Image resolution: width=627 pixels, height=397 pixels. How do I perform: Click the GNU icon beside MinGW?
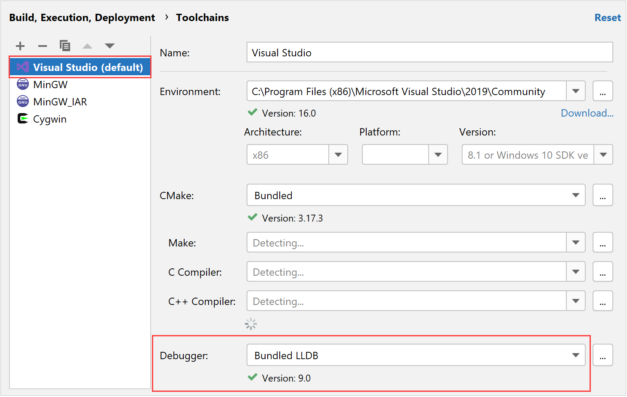click(23, 84)
